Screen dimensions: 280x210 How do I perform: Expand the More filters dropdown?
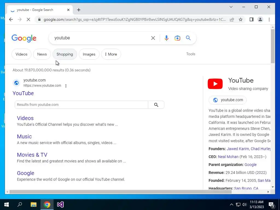111,54
